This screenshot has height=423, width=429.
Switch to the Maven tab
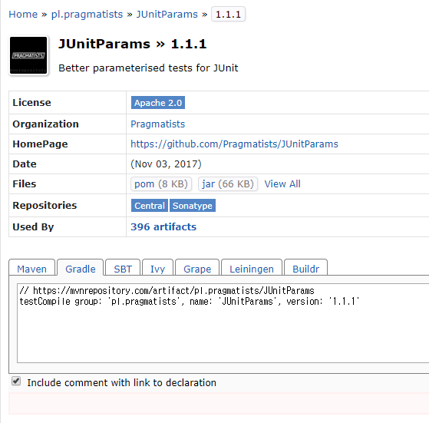coord(31,267)
